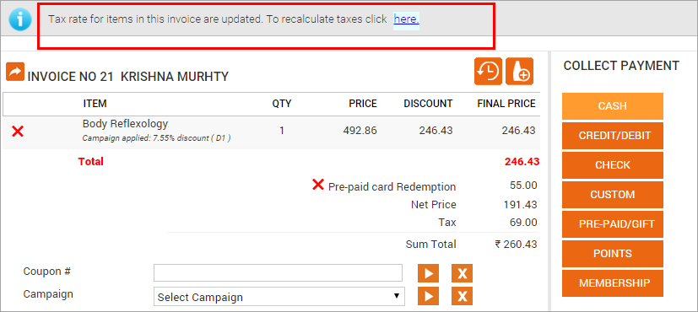Remove the Pre-paid card Redemption entry
The image size is (698, 312).
coord(318,185)
